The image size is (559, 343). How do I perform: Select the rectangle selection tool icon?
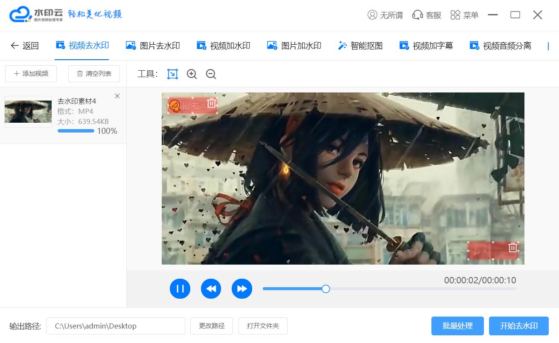172,74
